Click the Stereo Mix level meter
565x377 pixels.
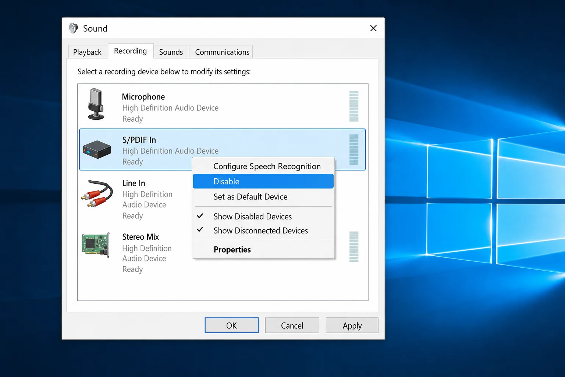(x=354, y=247)
